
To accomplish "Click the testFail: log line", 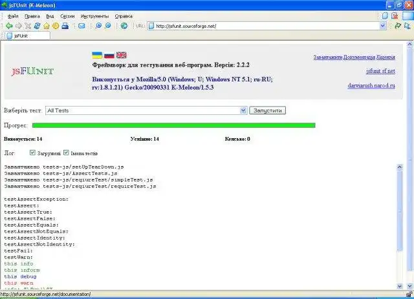I will [19, 251].
